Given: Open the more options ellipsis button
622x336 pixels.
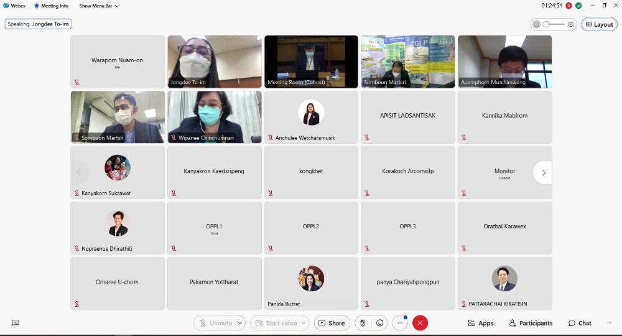Looking at the screenshot, I should click(x=400, y=323).
